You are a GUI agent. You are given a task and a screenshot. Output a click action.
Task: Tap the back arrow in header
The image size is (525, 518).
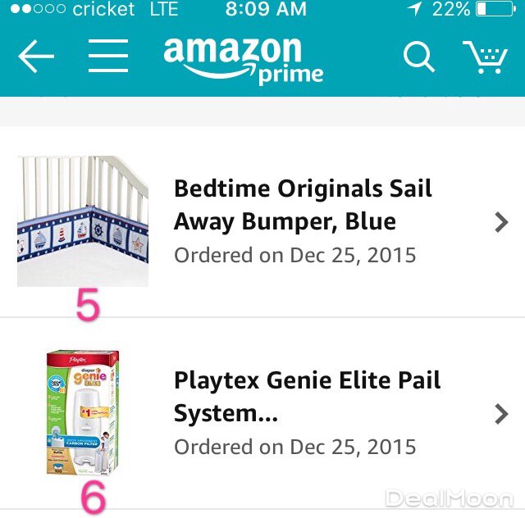coord(36,57)
